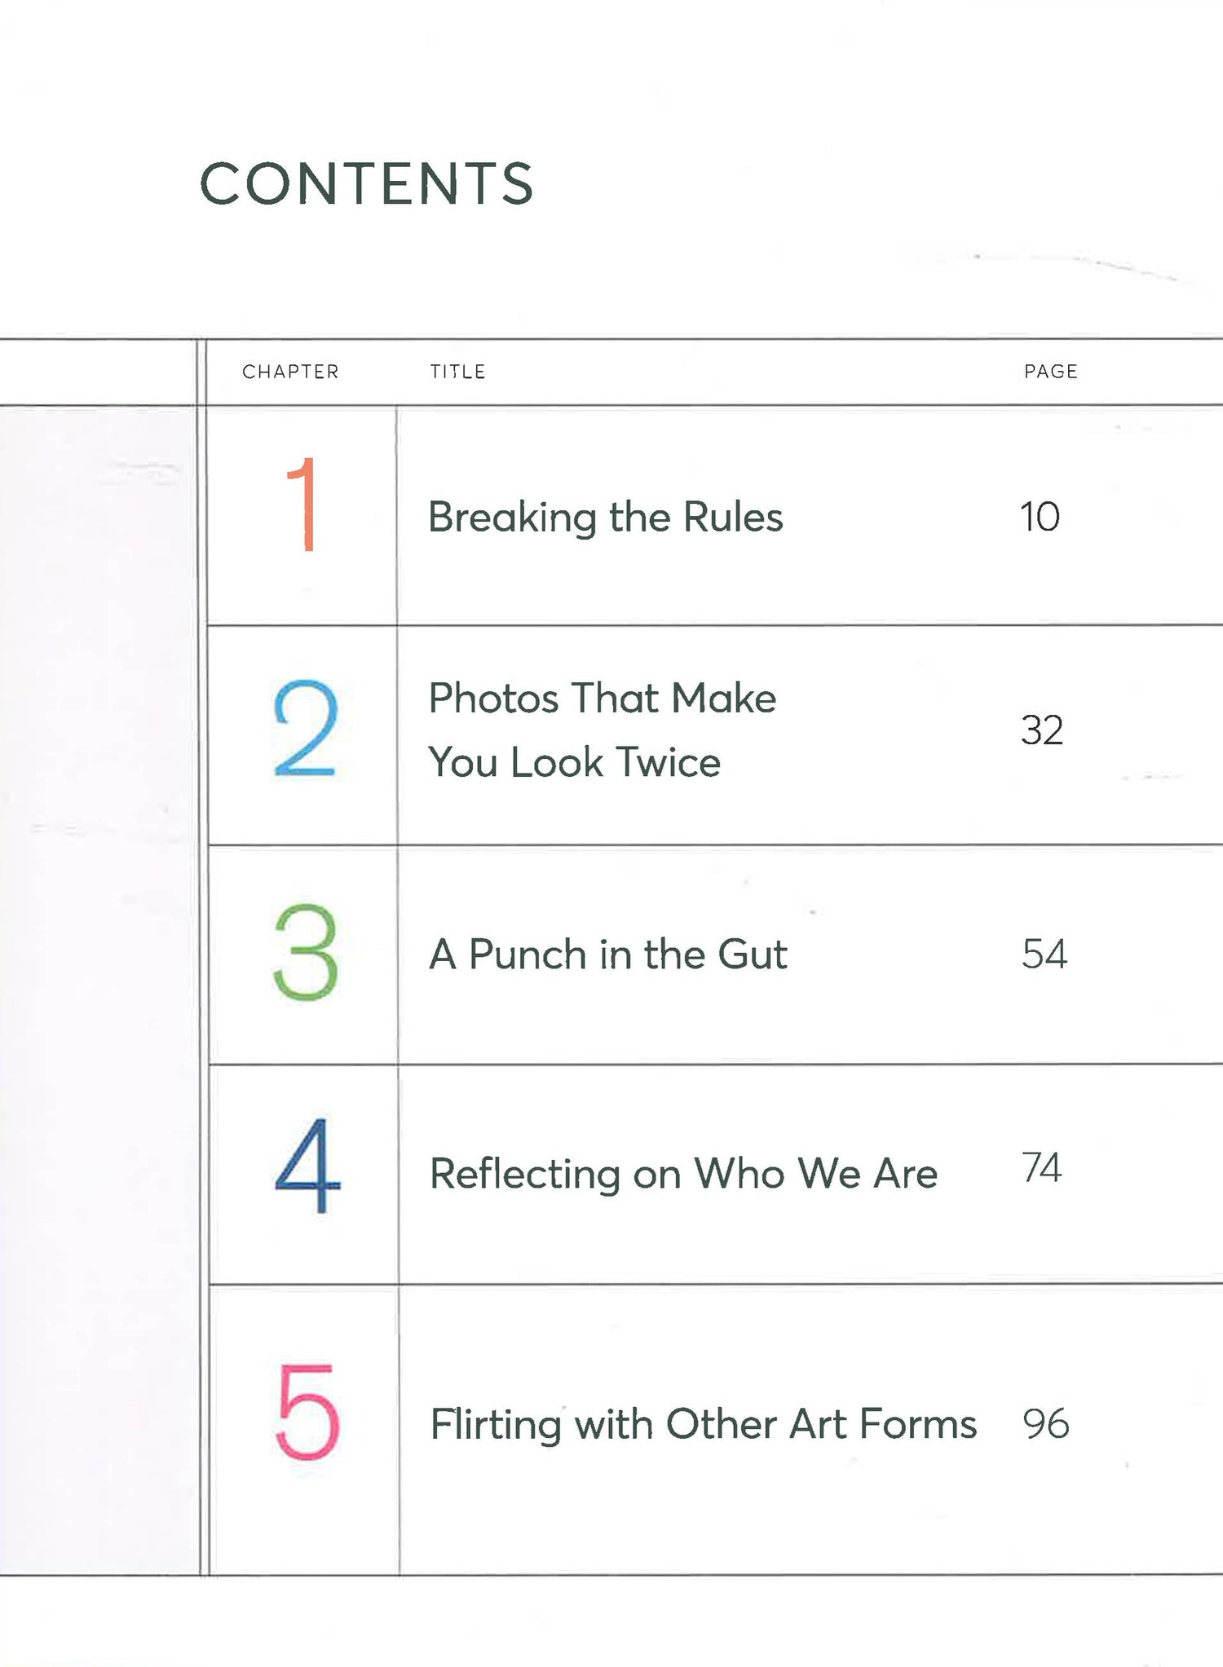
Task: Click page number 32
Action: click(x=1041, y=730)
